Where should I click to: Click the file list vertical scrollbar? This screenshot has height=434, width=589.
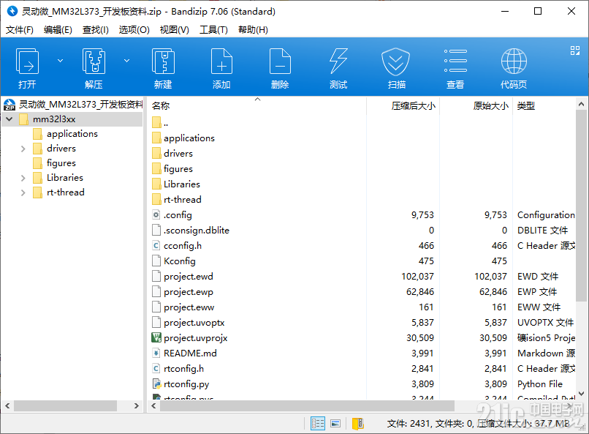(581, 206)
